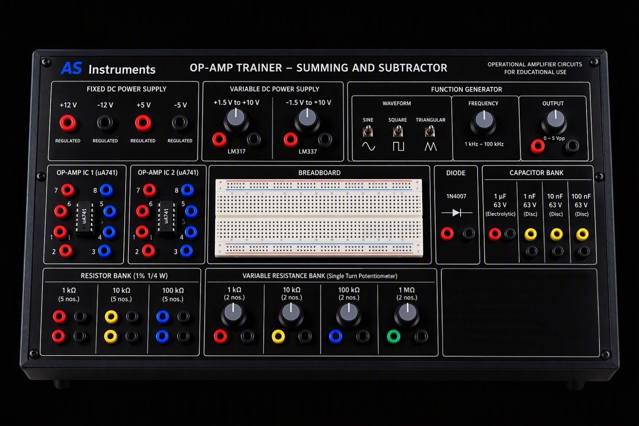Click the LM317 supply red jack
This screenshot has height=426, width=639.
(x=219, y=140)
